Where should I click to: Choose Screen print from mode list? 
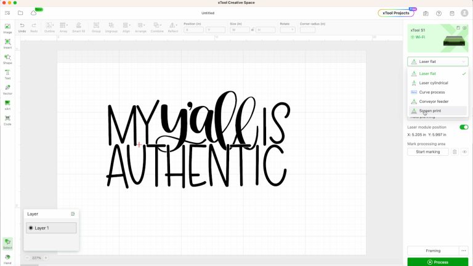[x=429, y=111]
